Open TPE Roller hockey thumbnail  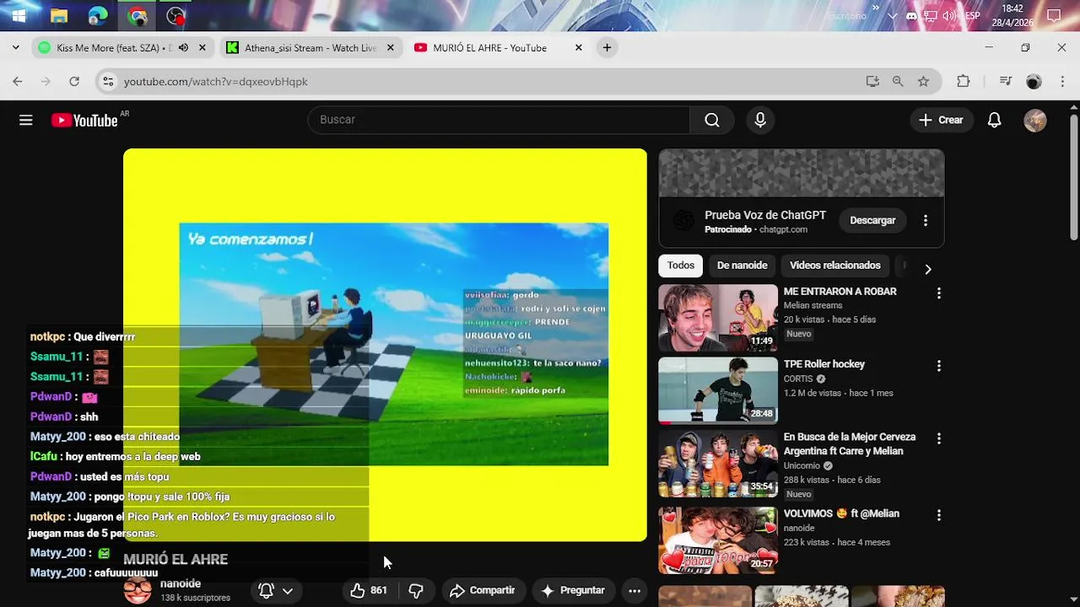[718, 389]
